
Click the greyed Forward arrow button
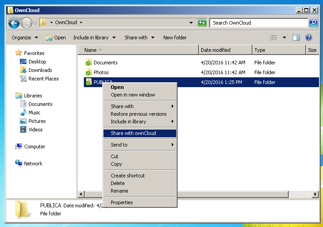(x=26, y=23)
